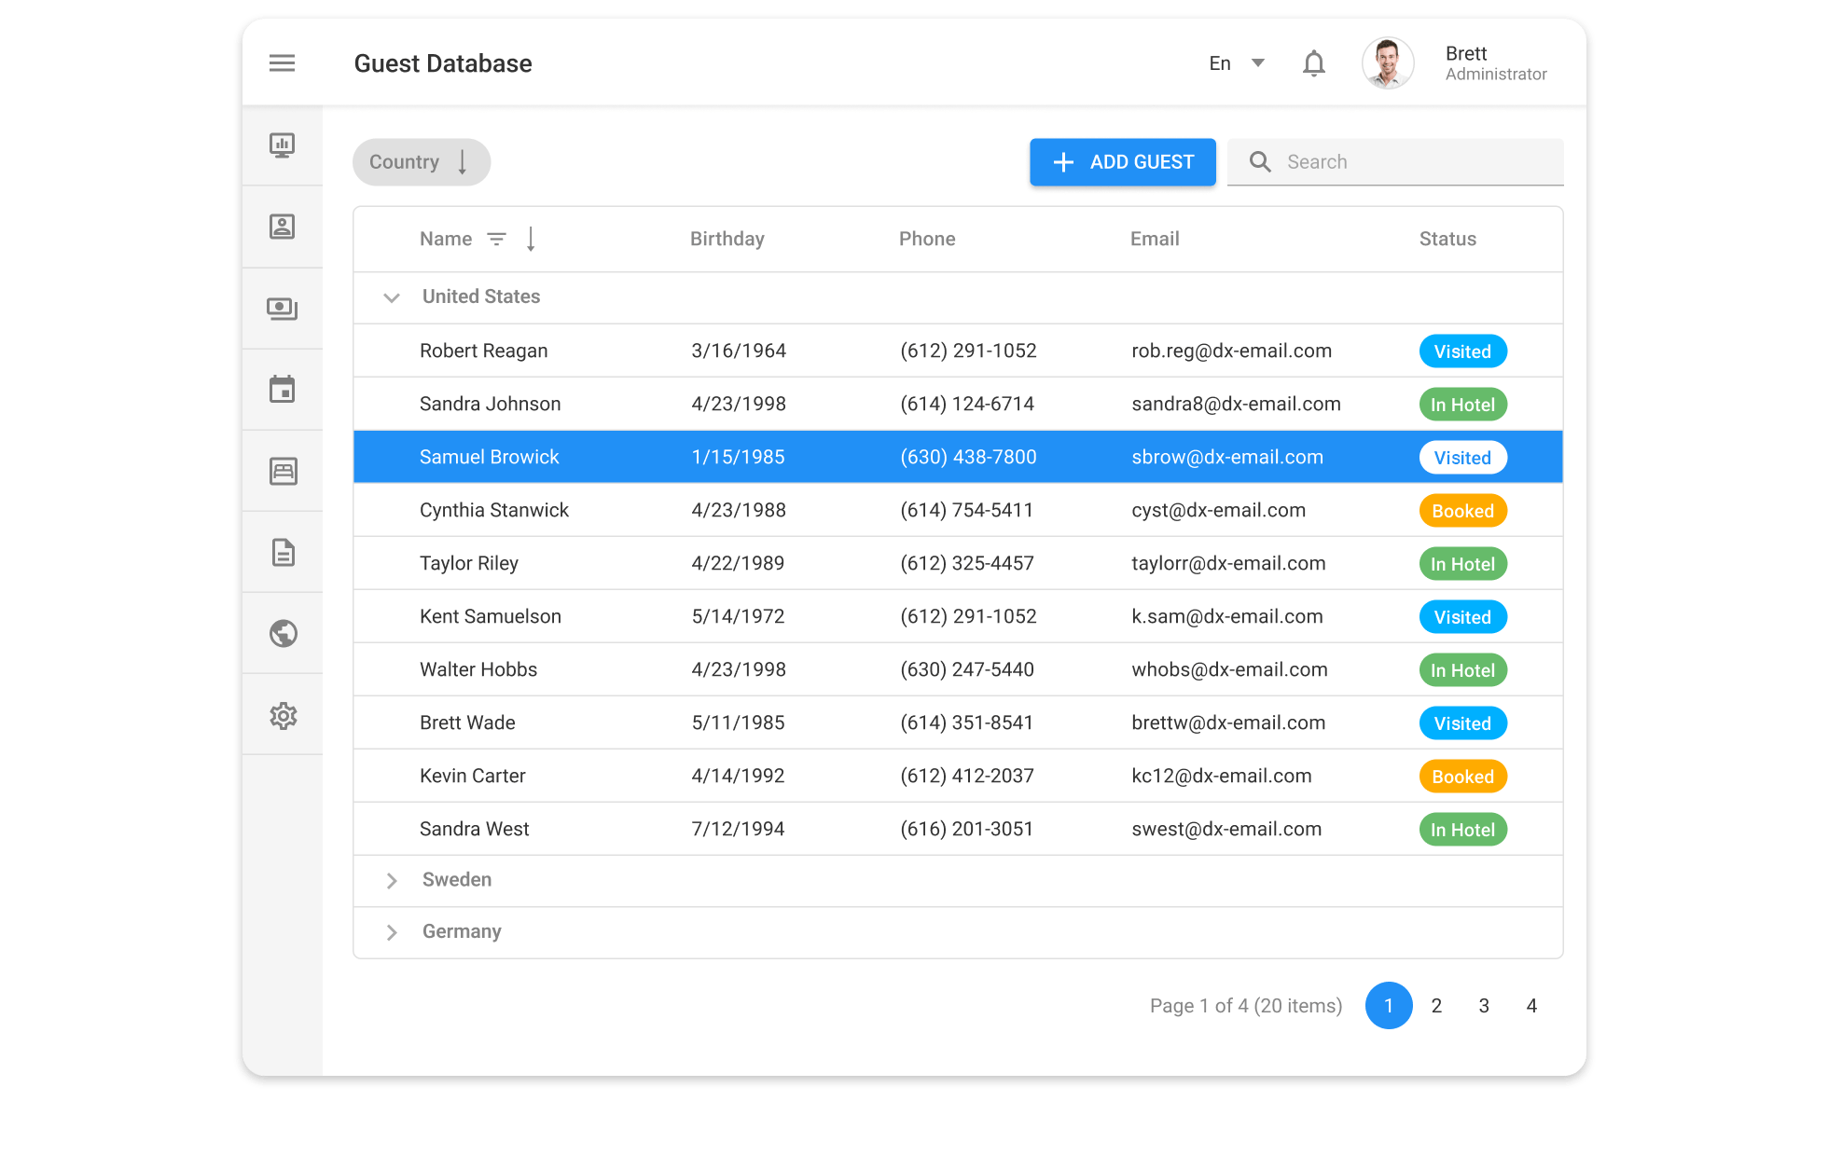Viewport: 1828px width, 1156px height.
Task: Click the Brett Administrator user name
Action: tap(1496, 63)
